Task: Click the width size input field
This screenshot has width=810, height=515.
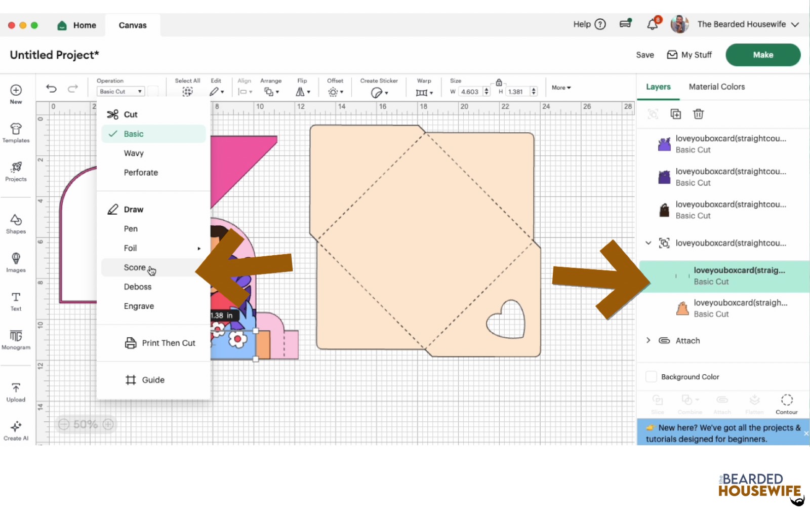Action: click(469, 92)
